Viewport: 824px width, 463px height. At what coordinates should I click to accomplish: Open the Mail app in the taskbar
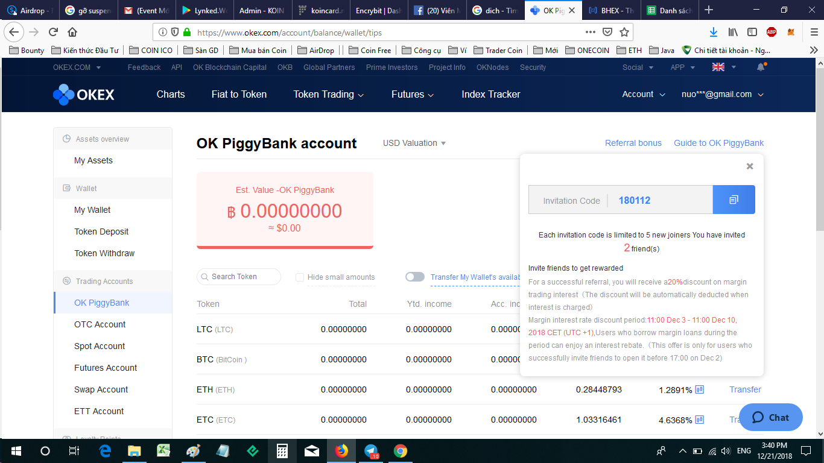(x=312, y=451)
